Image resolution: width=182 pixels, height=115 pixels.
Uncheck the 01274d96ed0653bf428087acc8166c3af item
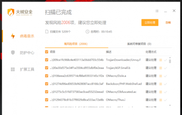[x=47, y=84]
